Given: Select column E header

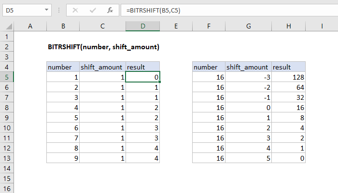Looking at the screenshot, I should pyautogui.click(x=176, y=26).
